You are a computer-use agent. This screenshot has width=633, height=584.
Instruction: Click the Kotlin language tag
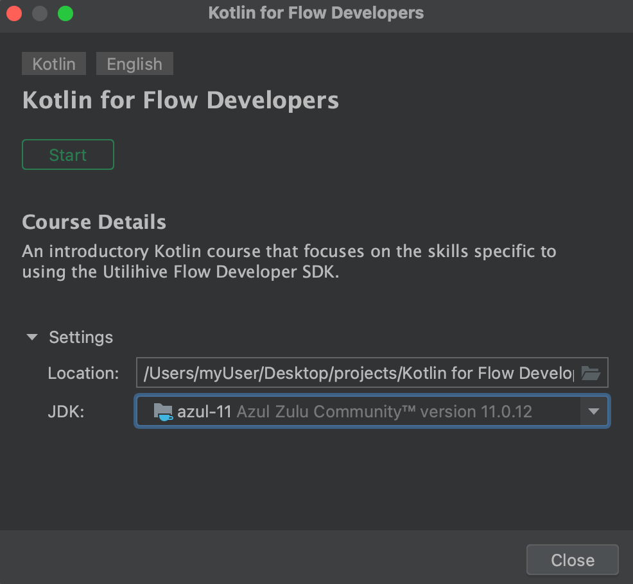[53, 63]
